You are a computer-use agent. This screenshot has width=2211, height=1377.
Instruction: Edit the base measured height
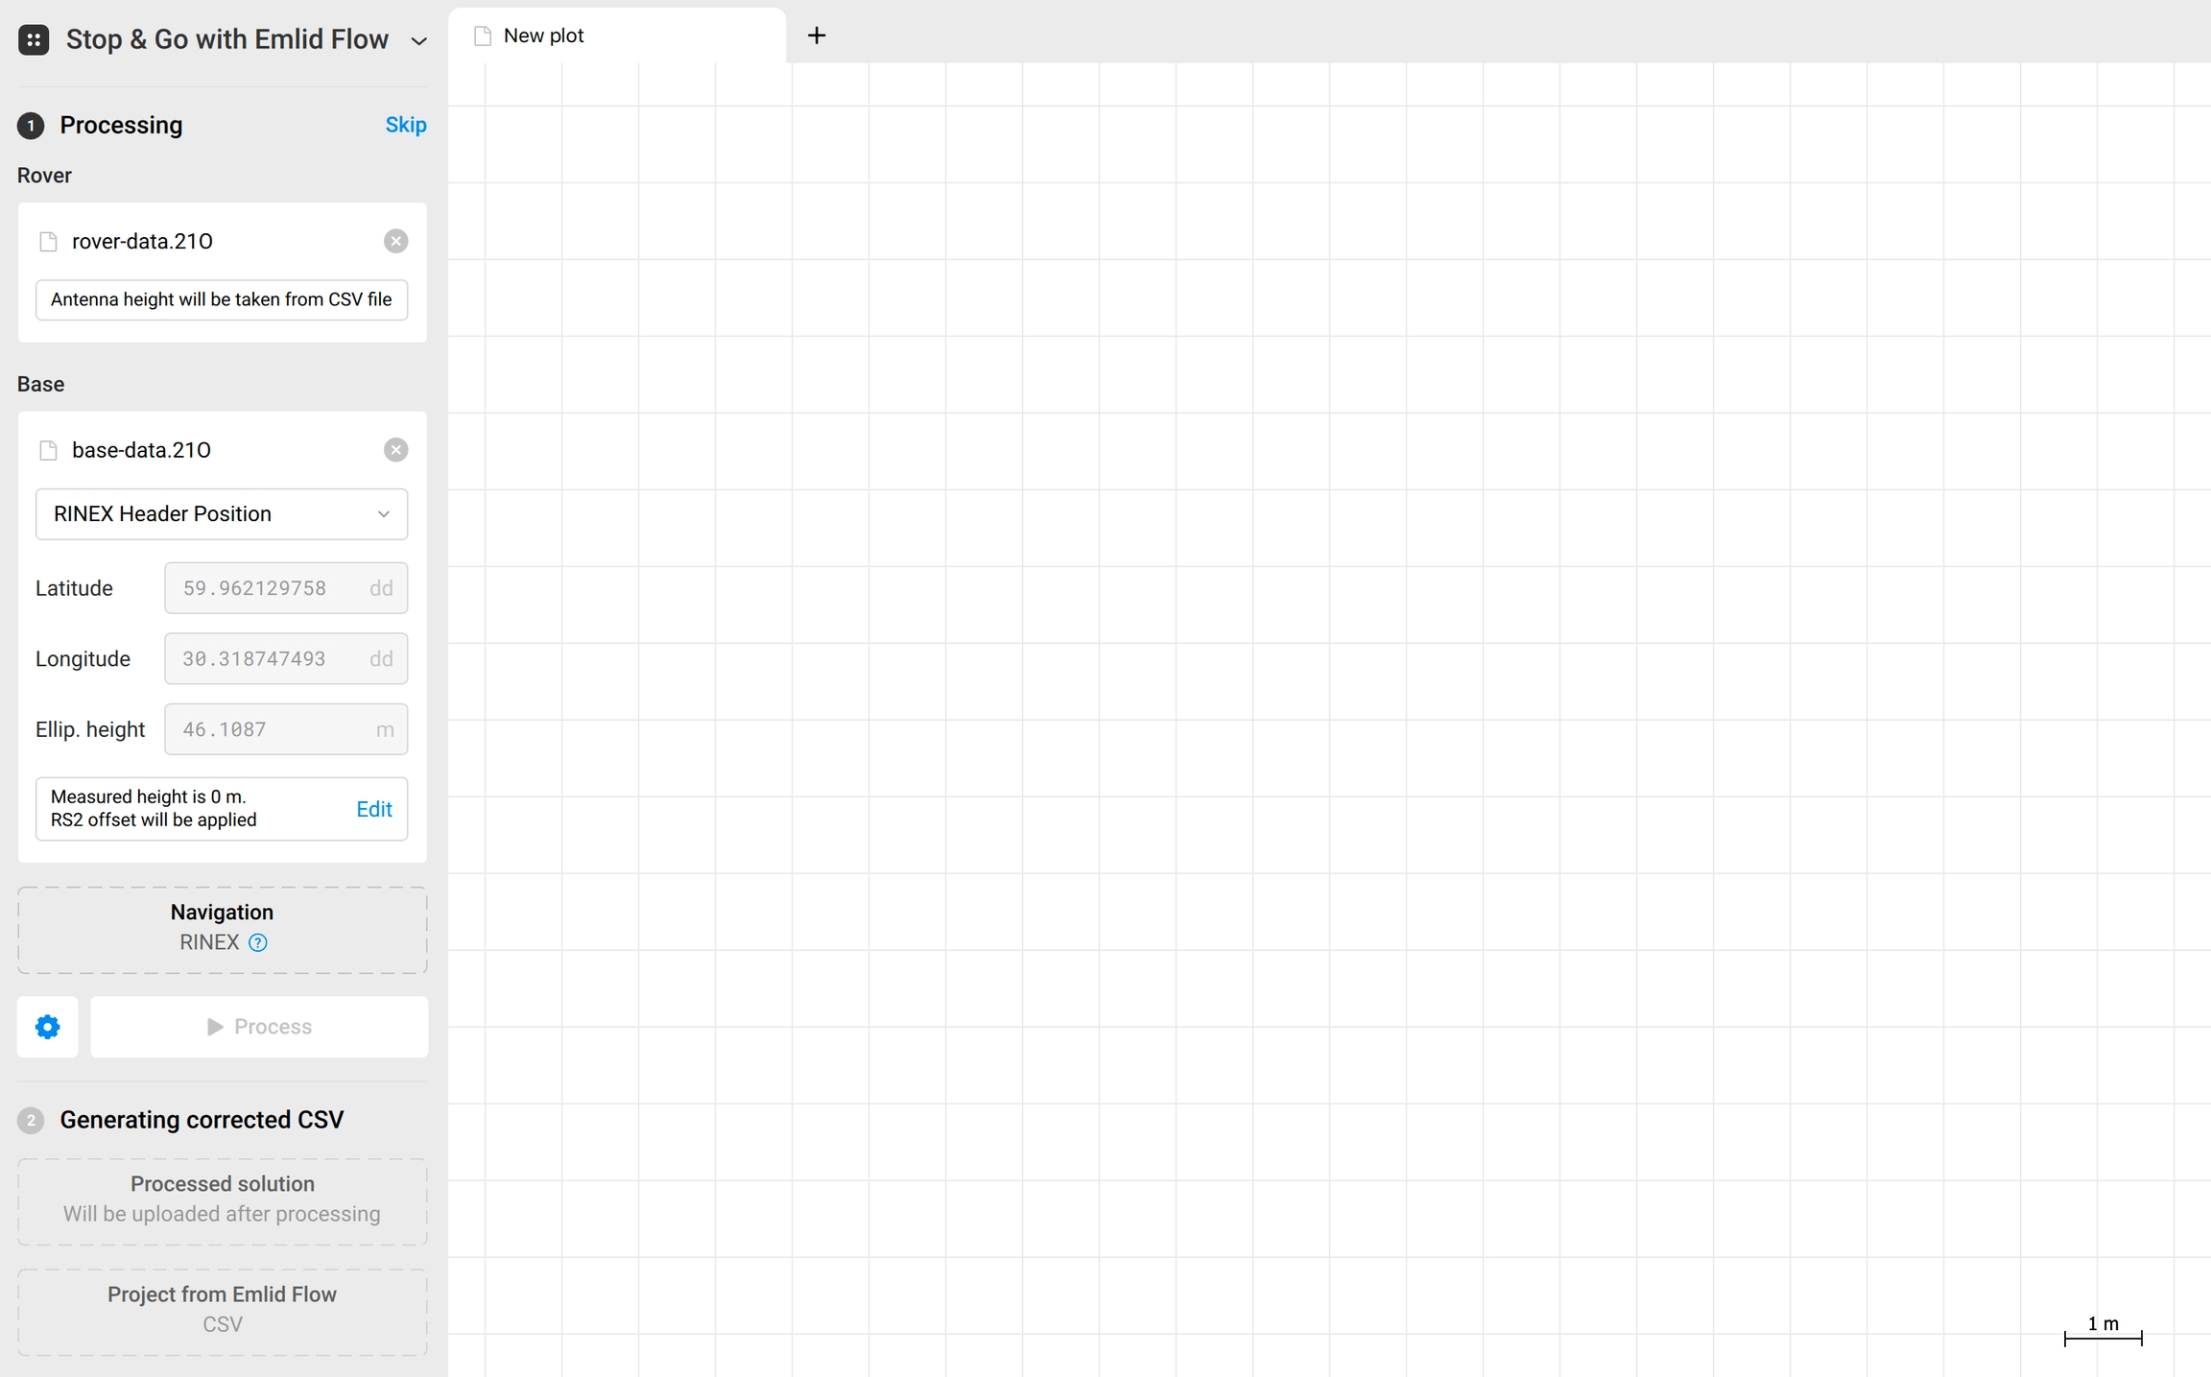pos(373,809)
